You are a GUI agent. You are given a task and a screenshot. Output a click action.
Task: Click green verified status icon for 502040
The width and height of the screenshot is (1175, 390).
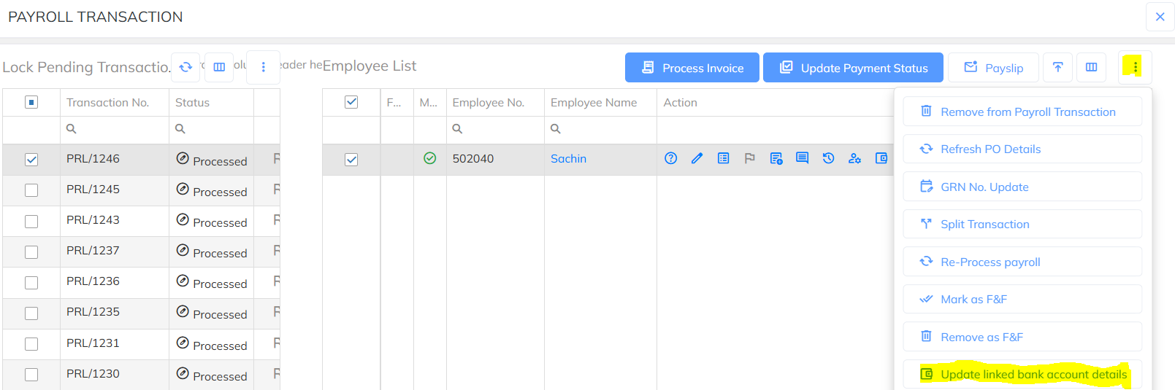pyautogui.click(x=430, y=158)
